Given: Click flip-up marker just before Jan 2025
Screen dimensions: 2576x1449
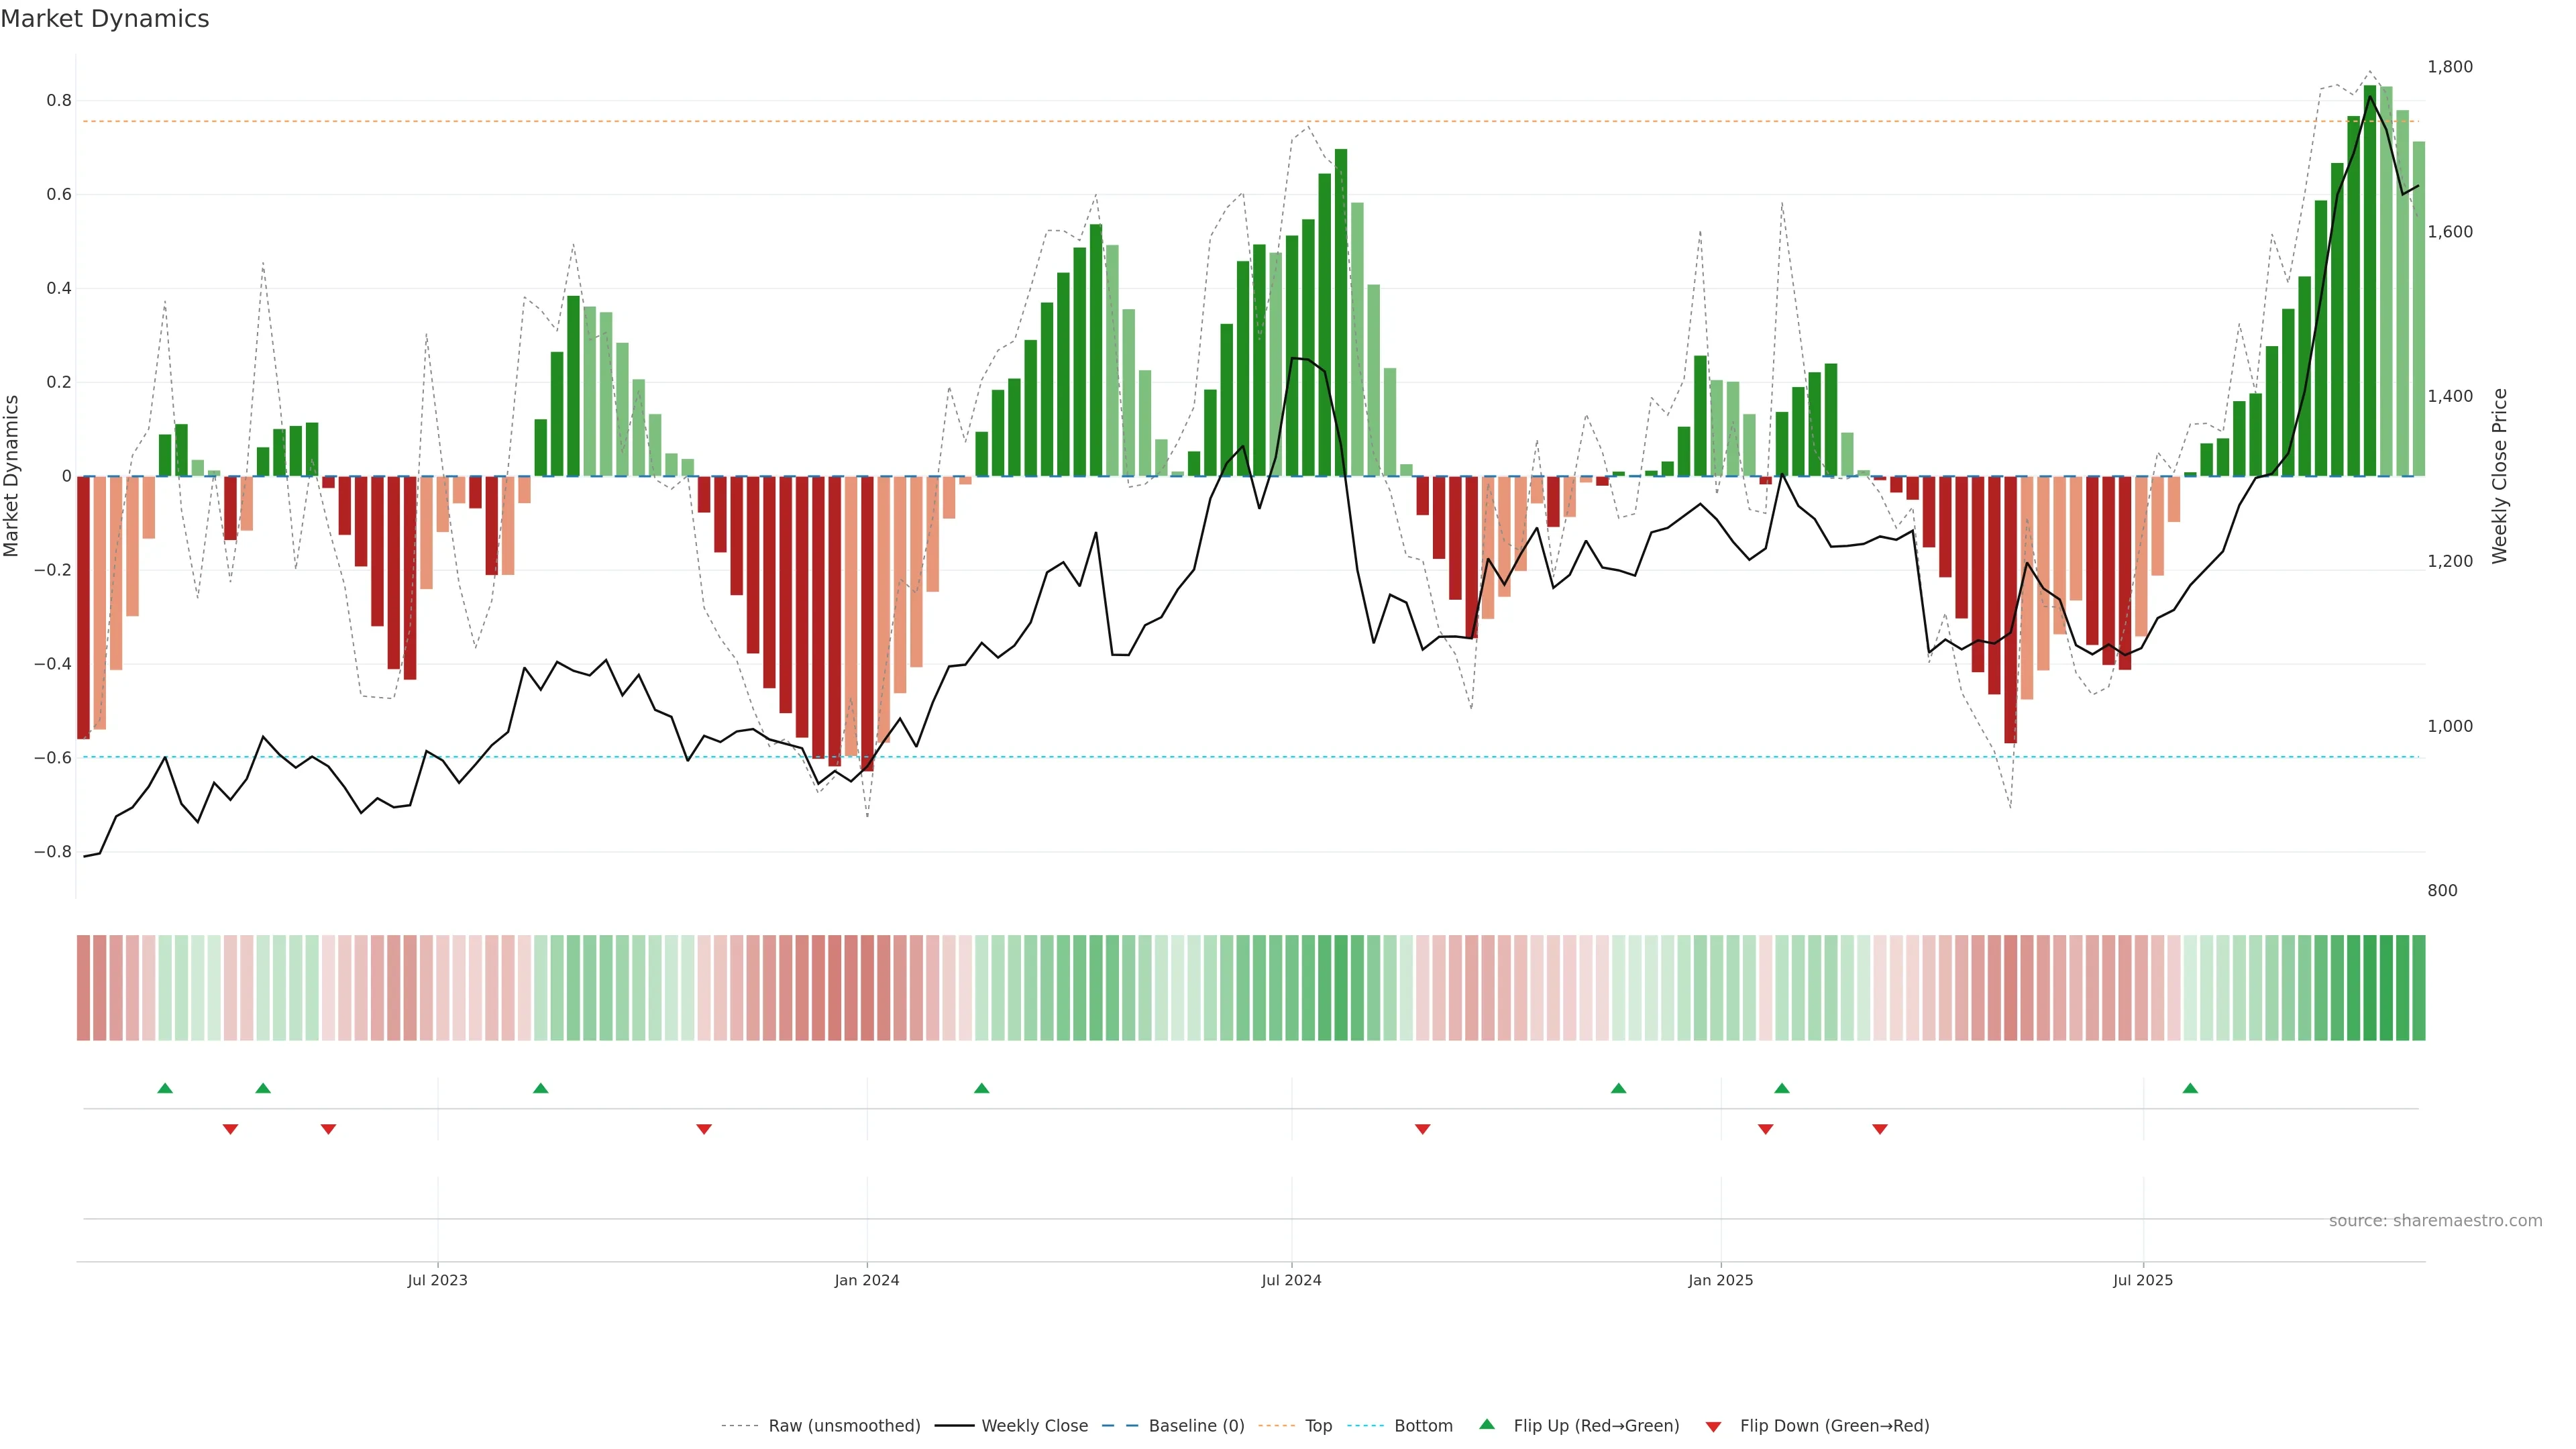Looking at the screenshot, I should tap(1618, 1088).
